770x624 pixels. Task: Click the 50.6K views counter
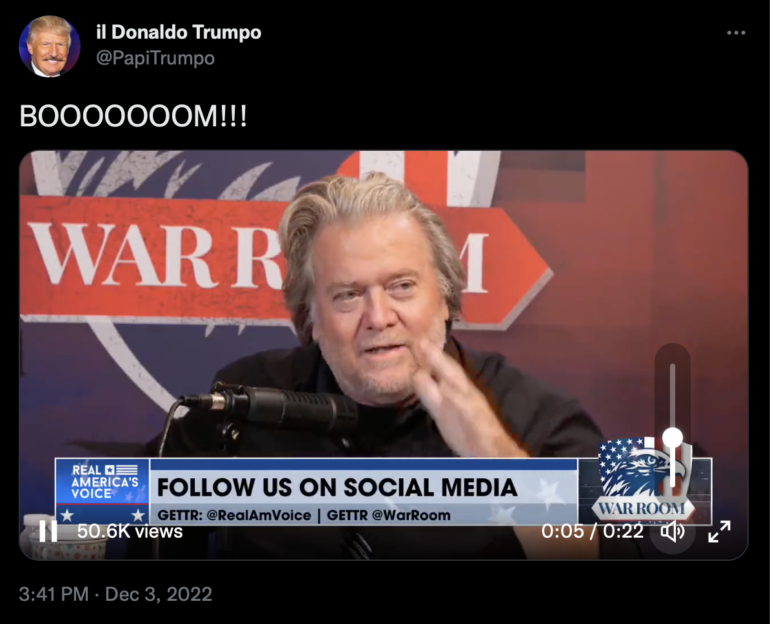(130, 531)
